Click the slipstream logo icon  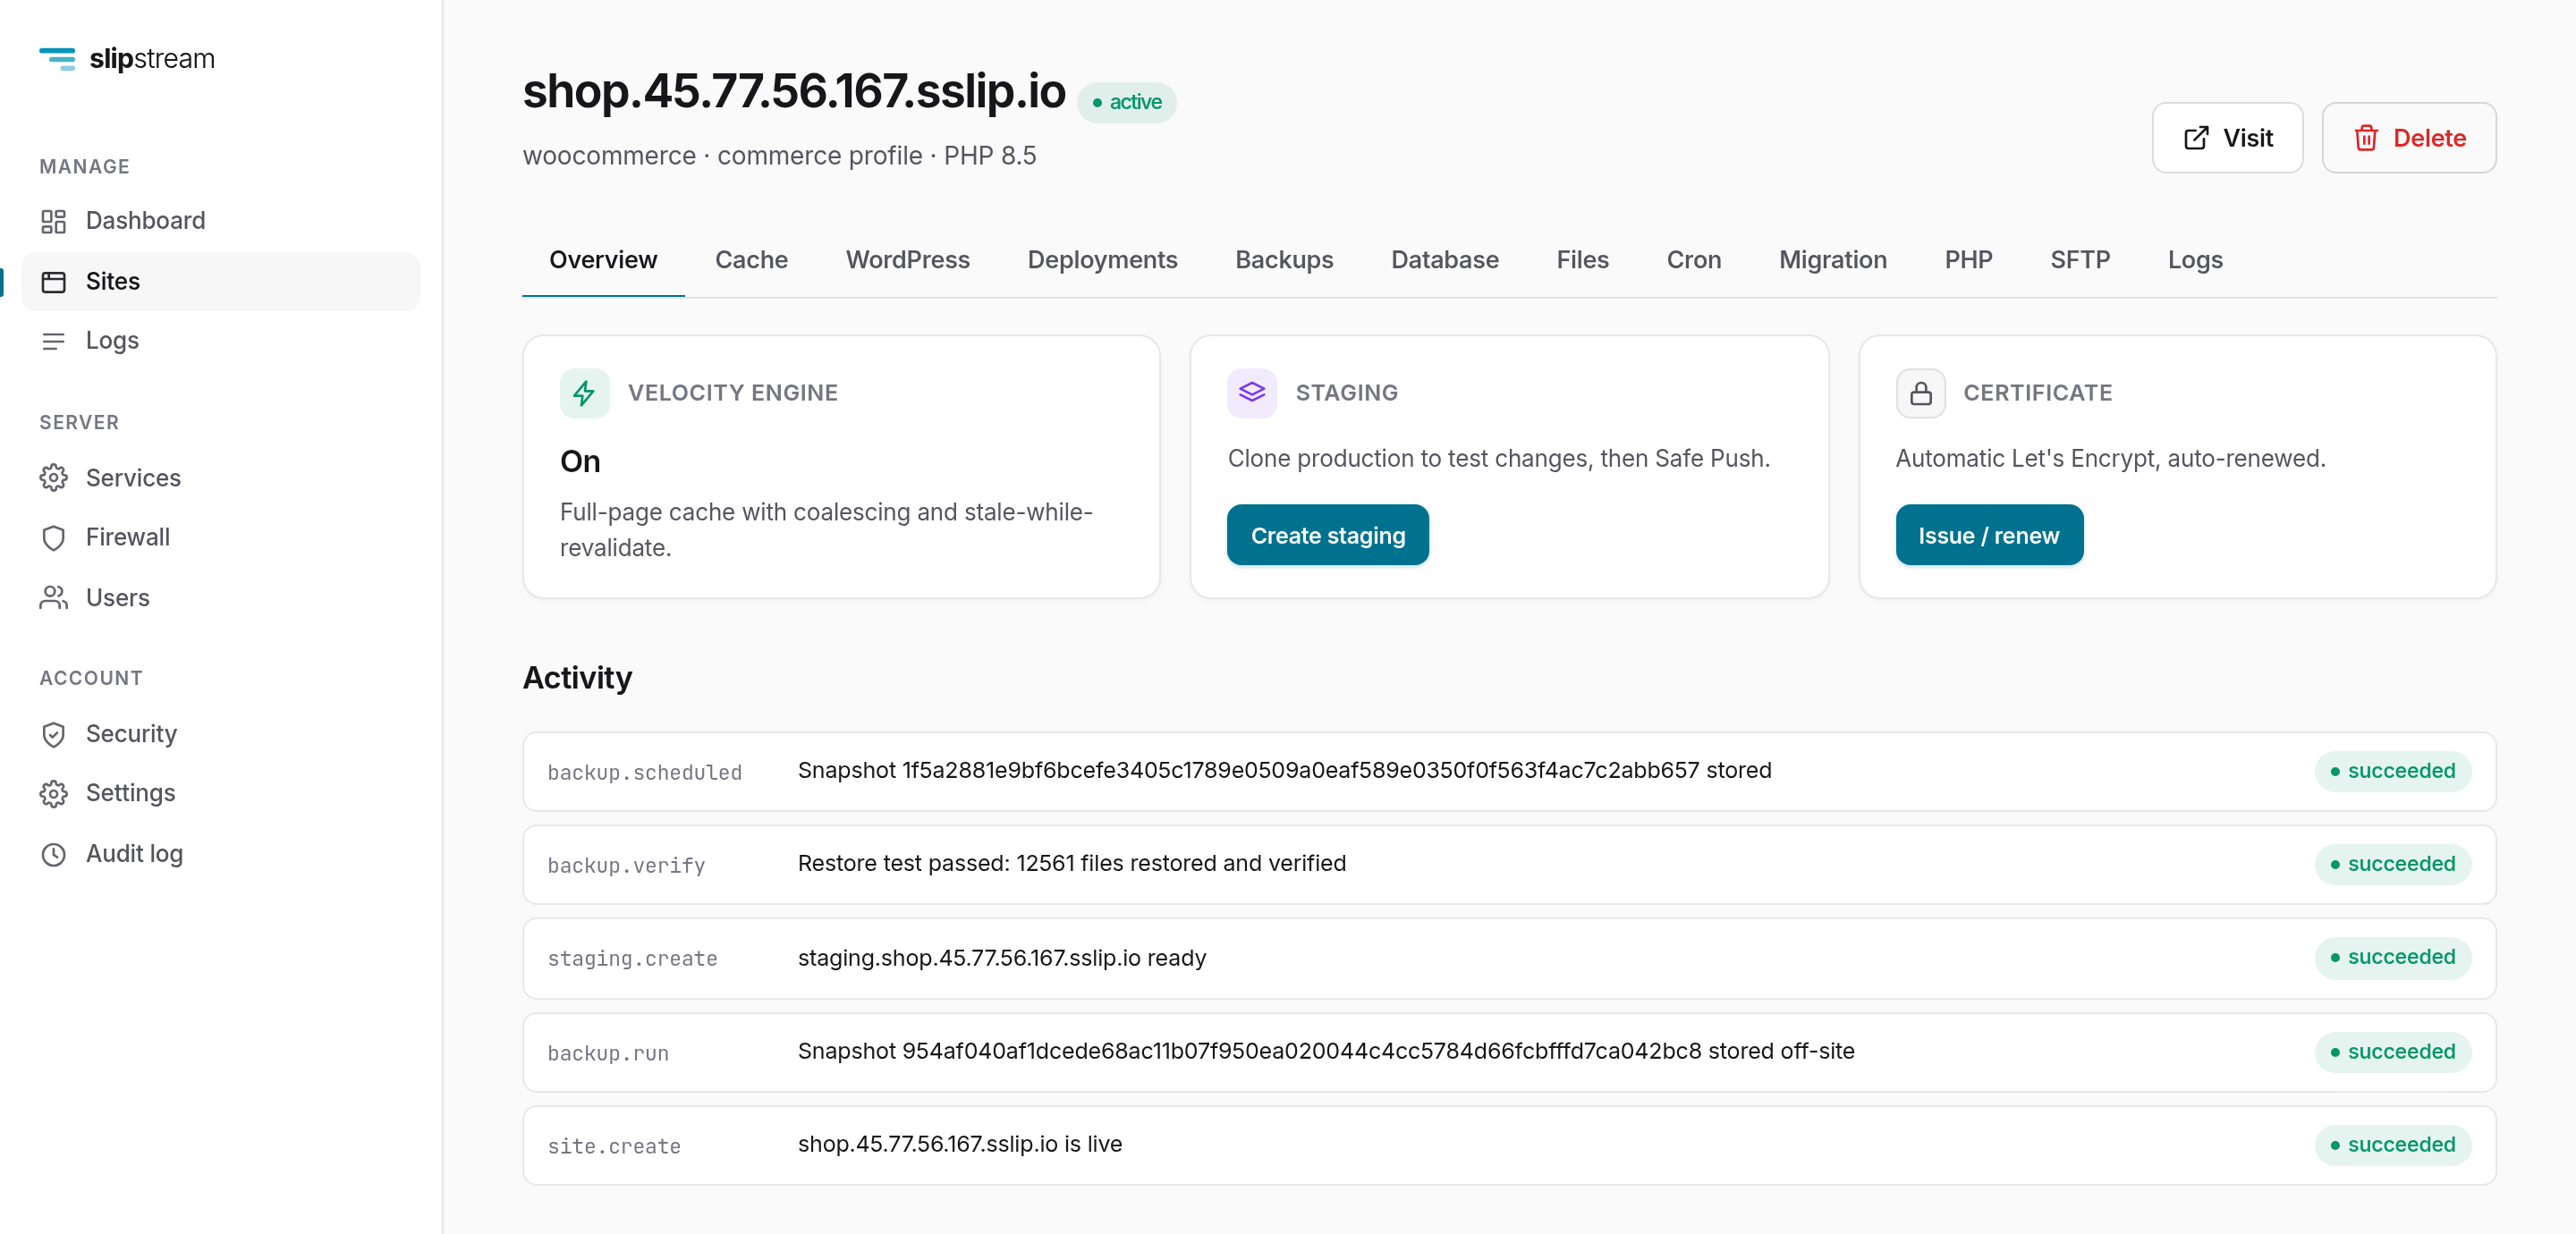[x=57, y=59]
